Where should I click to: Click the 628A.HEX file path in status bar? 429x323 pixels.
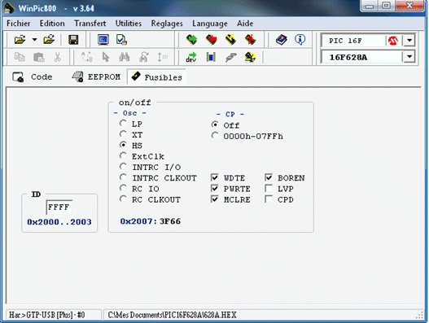coord(172,315)
